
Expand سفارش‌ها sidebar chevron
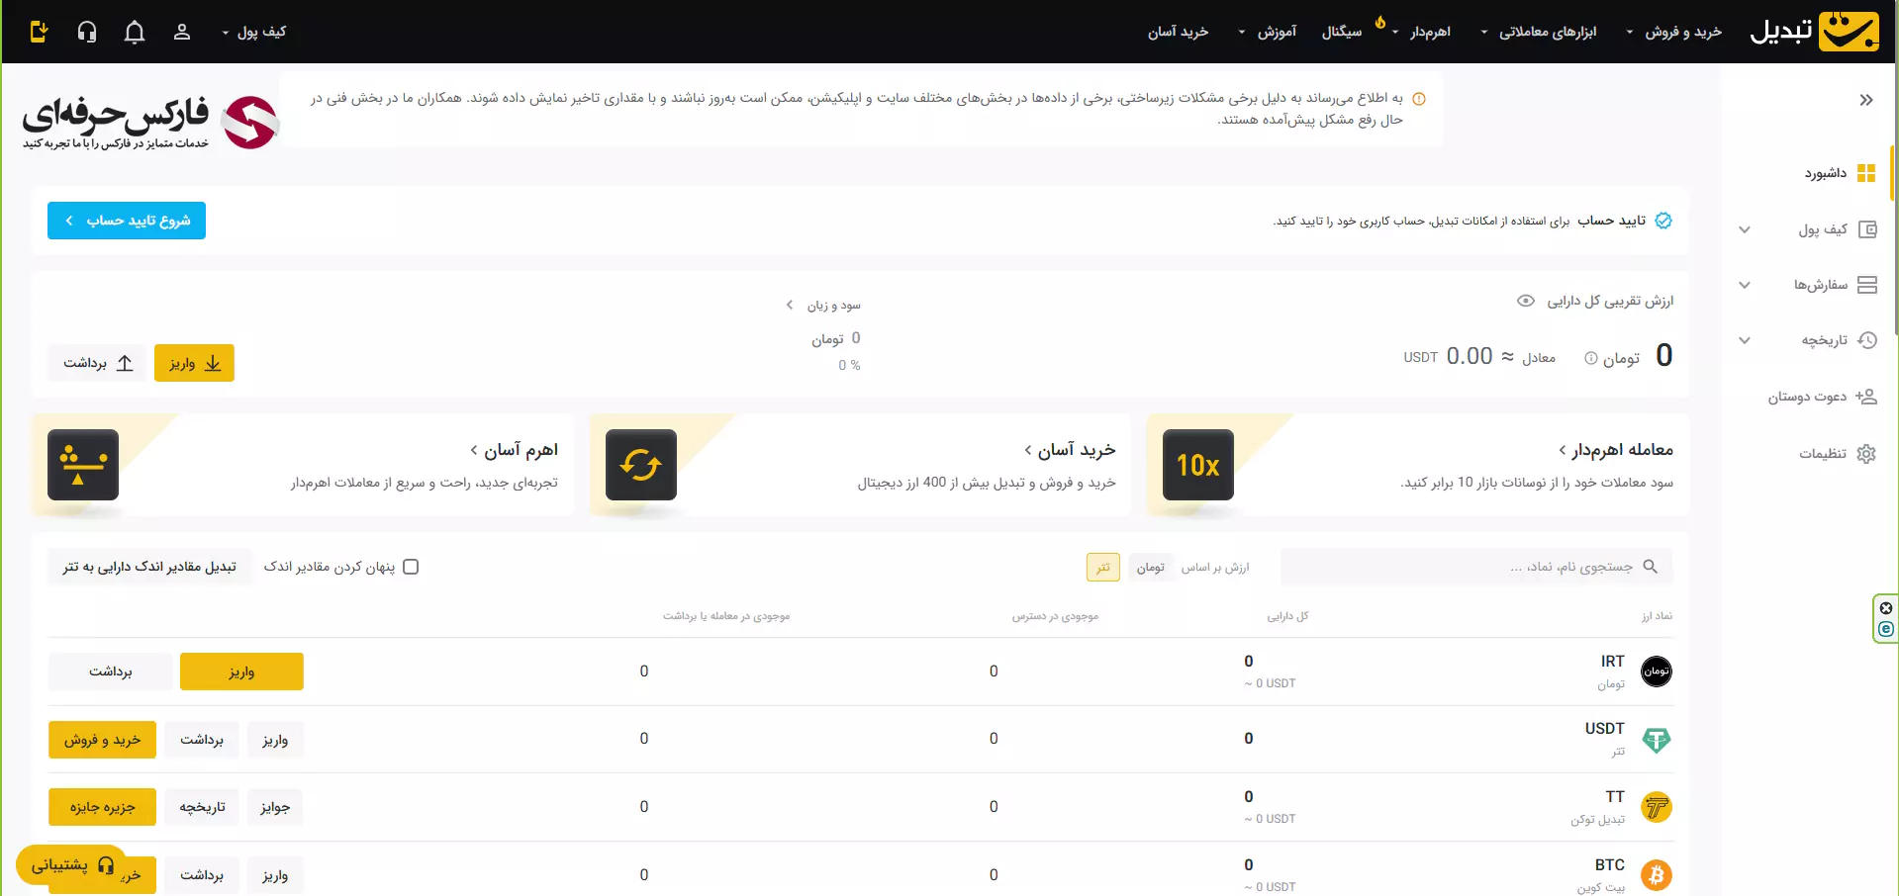[1745, 285]
